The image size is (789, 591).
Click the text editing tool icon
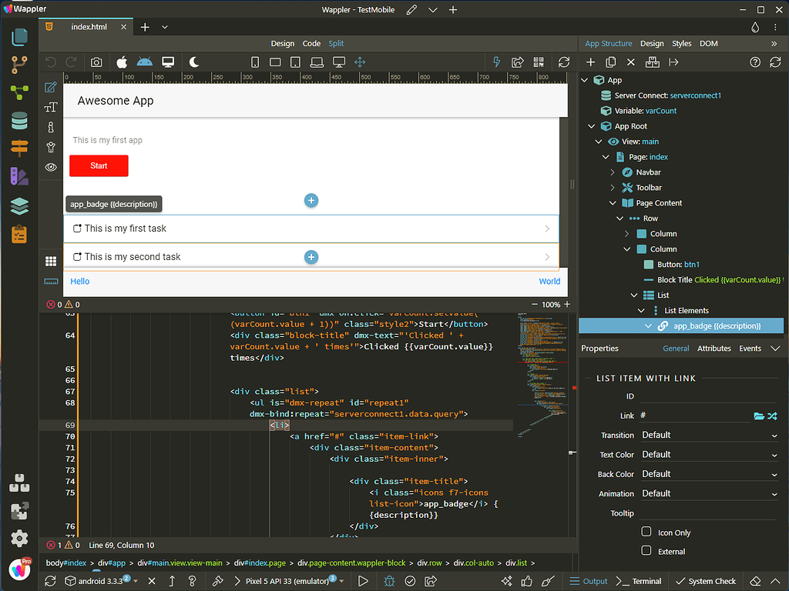coord(51,107)
